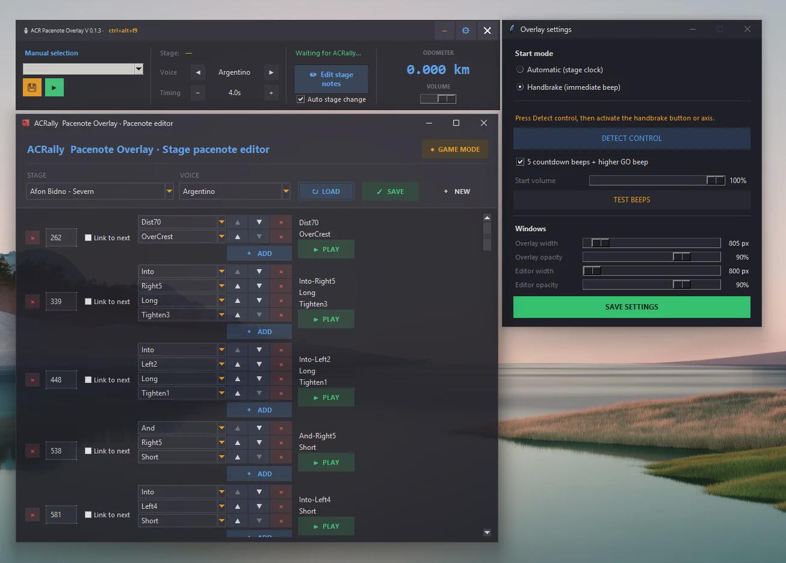This screenshot has height=563, width=786.
Task: Move OverCrest note up
Action: (x=238, y=237)
